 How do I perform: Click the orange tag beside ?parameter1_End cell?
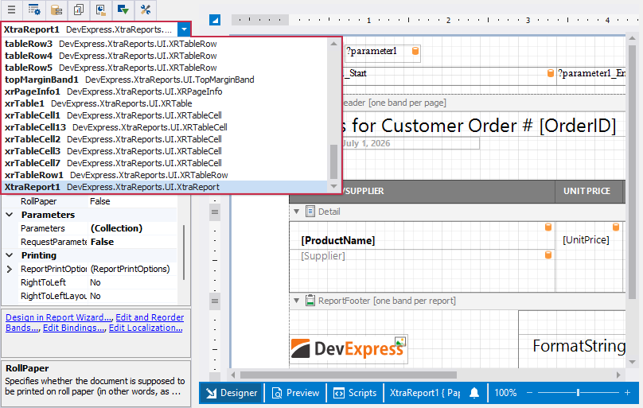551,73
